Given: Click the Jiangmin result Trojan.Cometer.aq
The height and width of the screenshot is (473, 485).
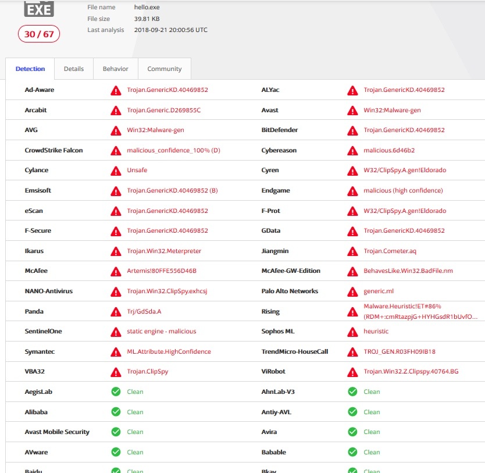Looking at the screenshot, I should pyautogui.click(x=390, y=251).
